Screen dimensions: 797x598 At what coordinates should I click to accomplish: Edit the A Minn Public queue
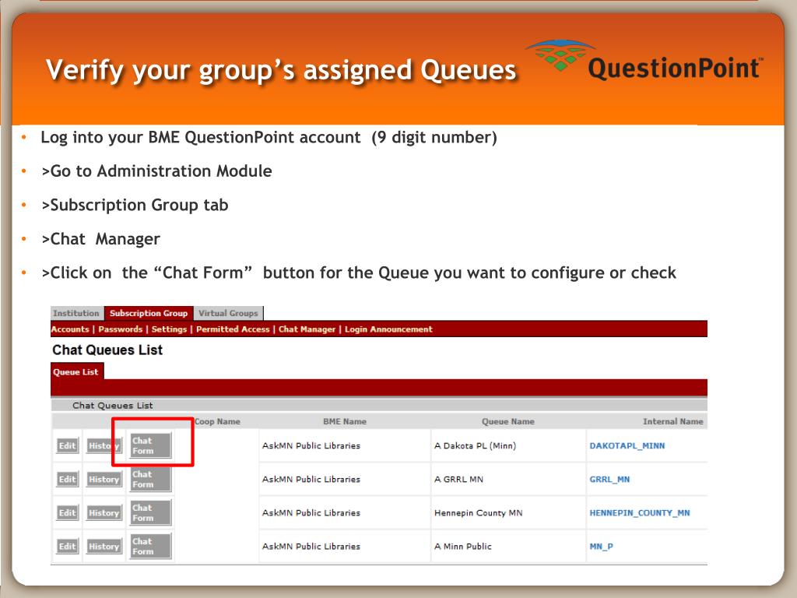pos(67,547)
